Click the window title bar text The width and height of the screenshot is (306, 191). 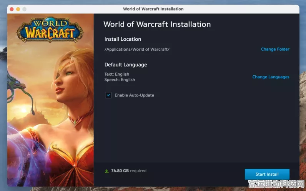(153, 9)
